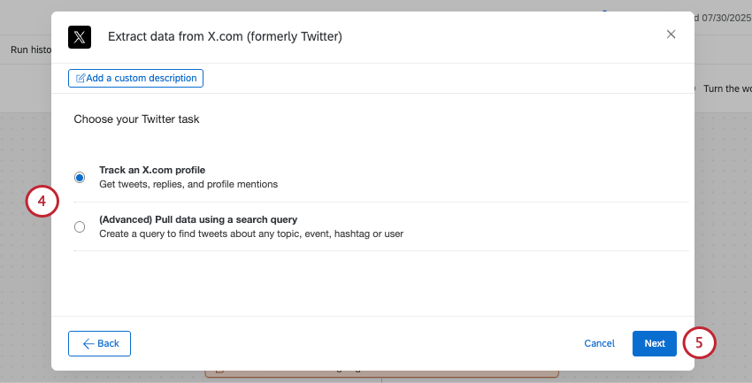752x383 pixels.
Task: Click the 'Track an X.com profile' label
Action: coord(152,170)
